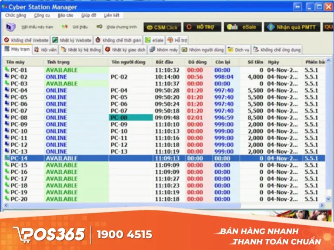Image resolution: width=334 pixels, height=250 pixels.
Task: Click the CSM Click button
Action: (162, 27)
